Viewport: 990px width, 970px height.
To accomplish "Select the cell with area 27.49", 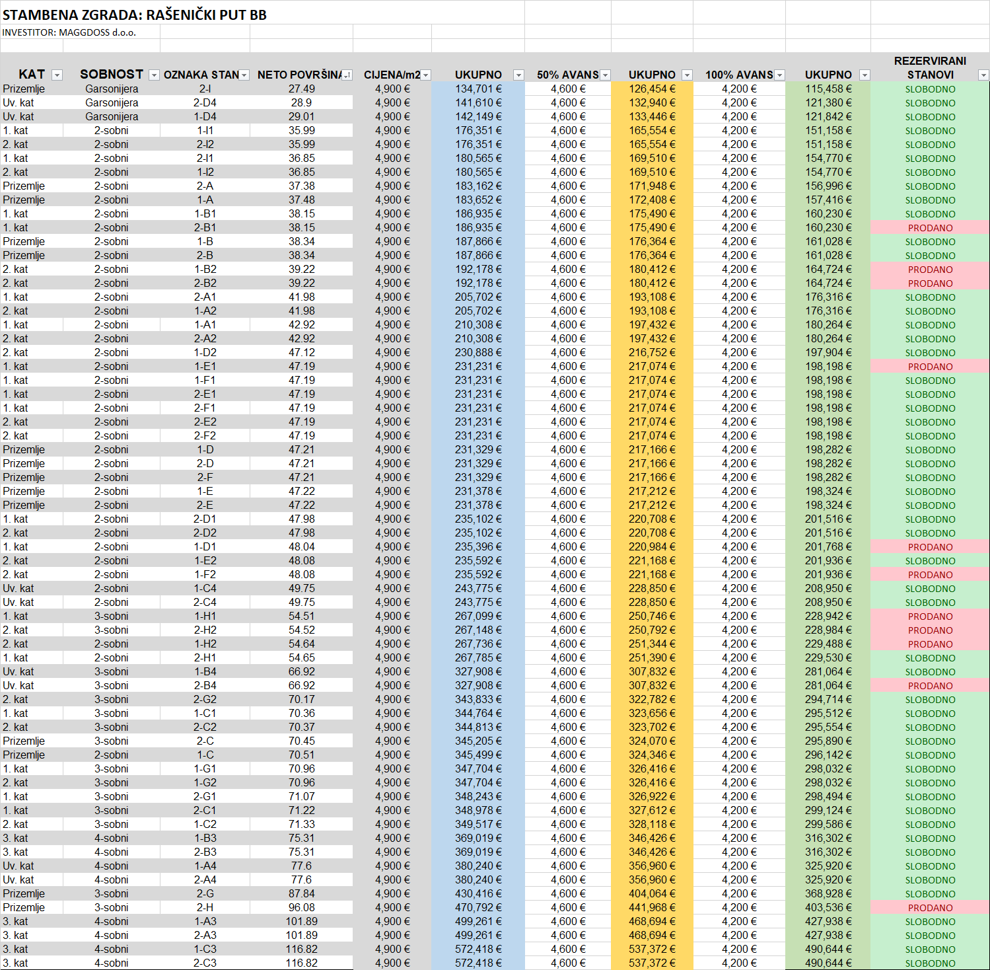I will pyautogui.click(x=301, y=89).
